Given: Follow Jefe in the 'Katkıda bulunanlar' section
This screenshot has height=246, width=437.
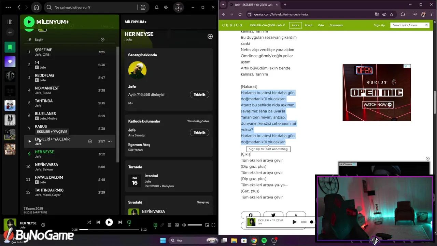Looking at the screenshot, I should point(199,133).
